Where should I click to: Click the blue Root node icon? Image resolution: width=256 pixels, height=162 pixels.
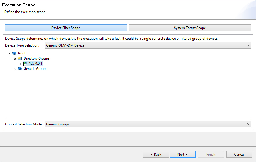coord(14,53)
